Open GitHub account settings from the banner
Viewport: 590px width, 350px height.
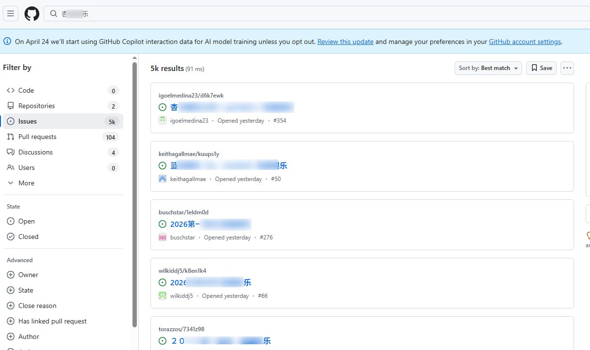pyautogui.click(x=525, y=42)
